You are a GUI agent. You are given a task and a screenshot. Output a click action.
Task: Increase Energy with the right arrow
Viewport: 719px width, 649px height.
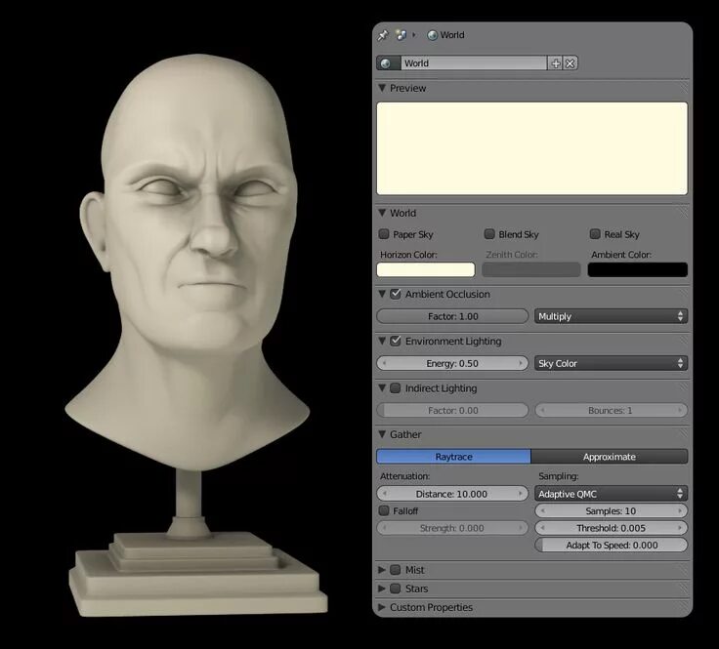[521, 363]
